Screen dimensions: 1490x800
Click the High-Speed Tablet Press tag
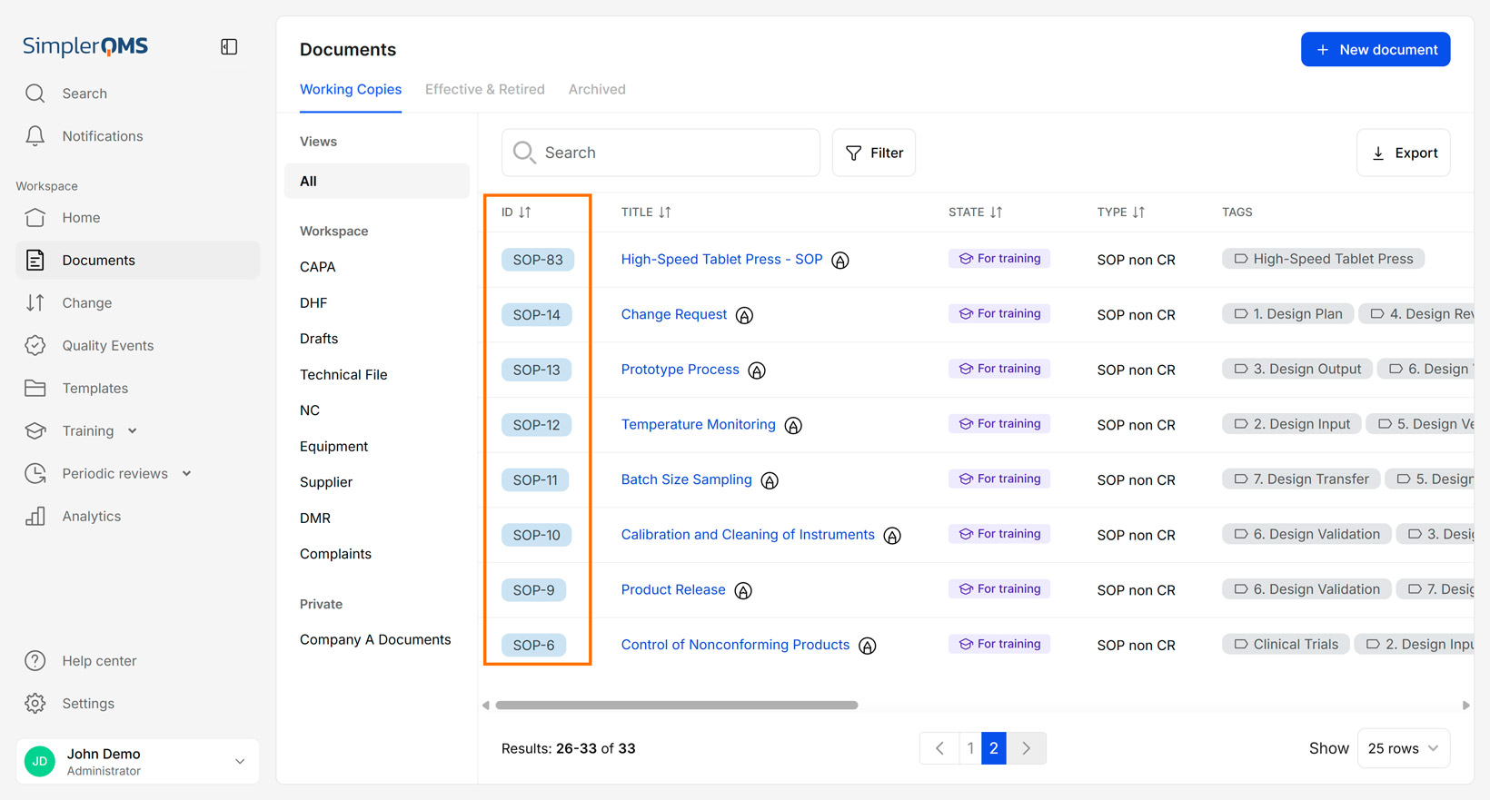tap(1323, 260)
